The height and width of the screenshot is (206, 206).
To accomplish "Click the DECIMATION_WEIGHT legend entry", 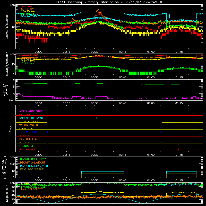I will point(33,162).
